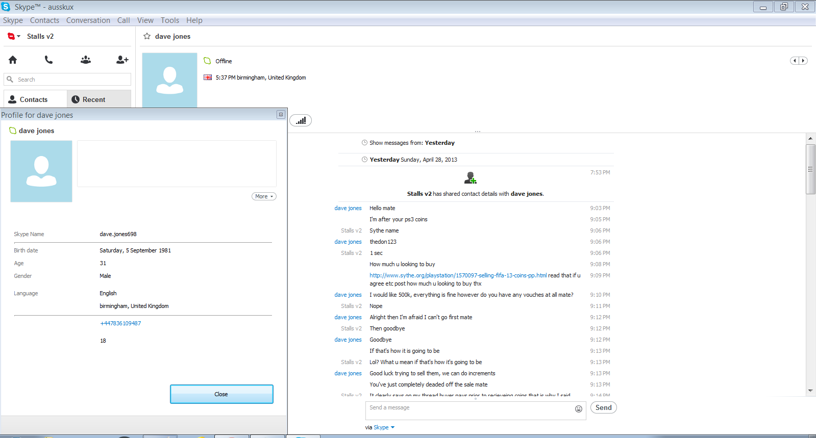The width and height of the screenshot is (816, 438).
Task: Click the message How much u looking to buy
Action: [402, 264]
